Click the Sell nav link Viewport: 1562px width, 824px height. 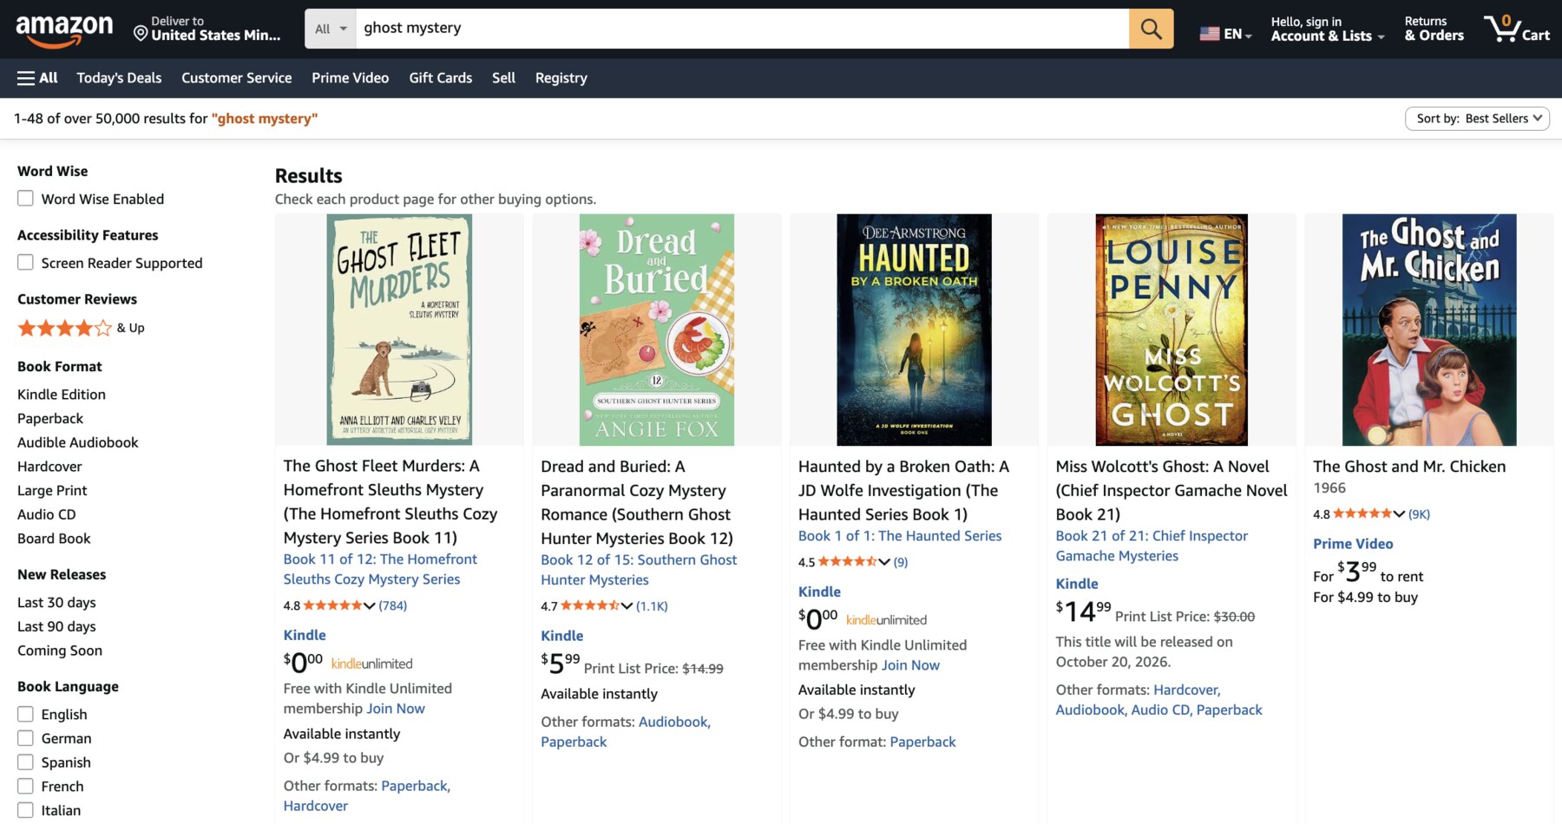click(503, 78)
